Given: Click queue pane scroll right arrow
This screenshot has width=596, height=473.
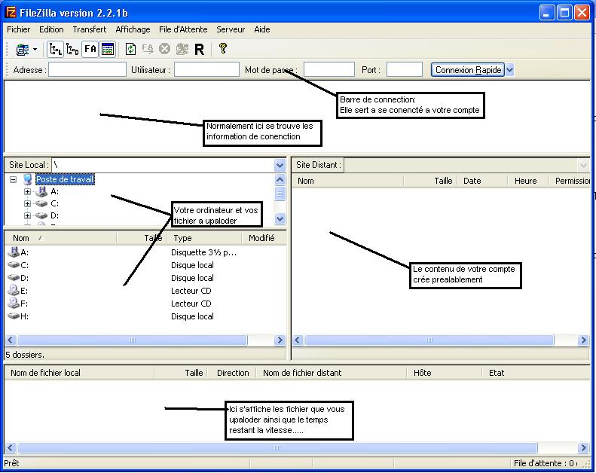Looking at the screenshot, I should tap(583, 448).
